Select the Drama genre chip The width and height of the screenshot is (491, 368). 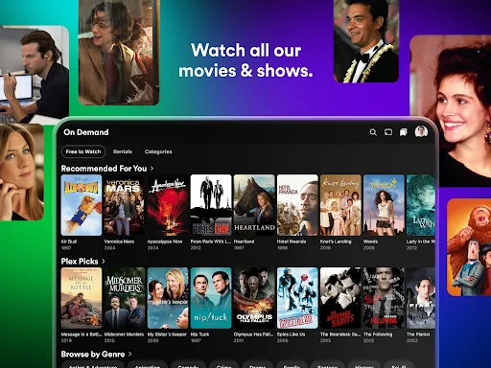(x=258, y=365)
